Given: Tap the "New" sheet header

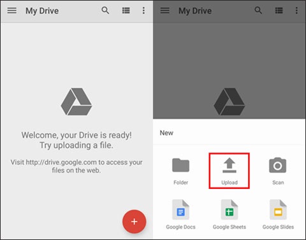Looking at the screenshot, I should pos(166,133).
